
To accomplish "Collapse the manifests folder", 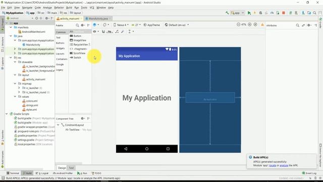I will (11, 27).
